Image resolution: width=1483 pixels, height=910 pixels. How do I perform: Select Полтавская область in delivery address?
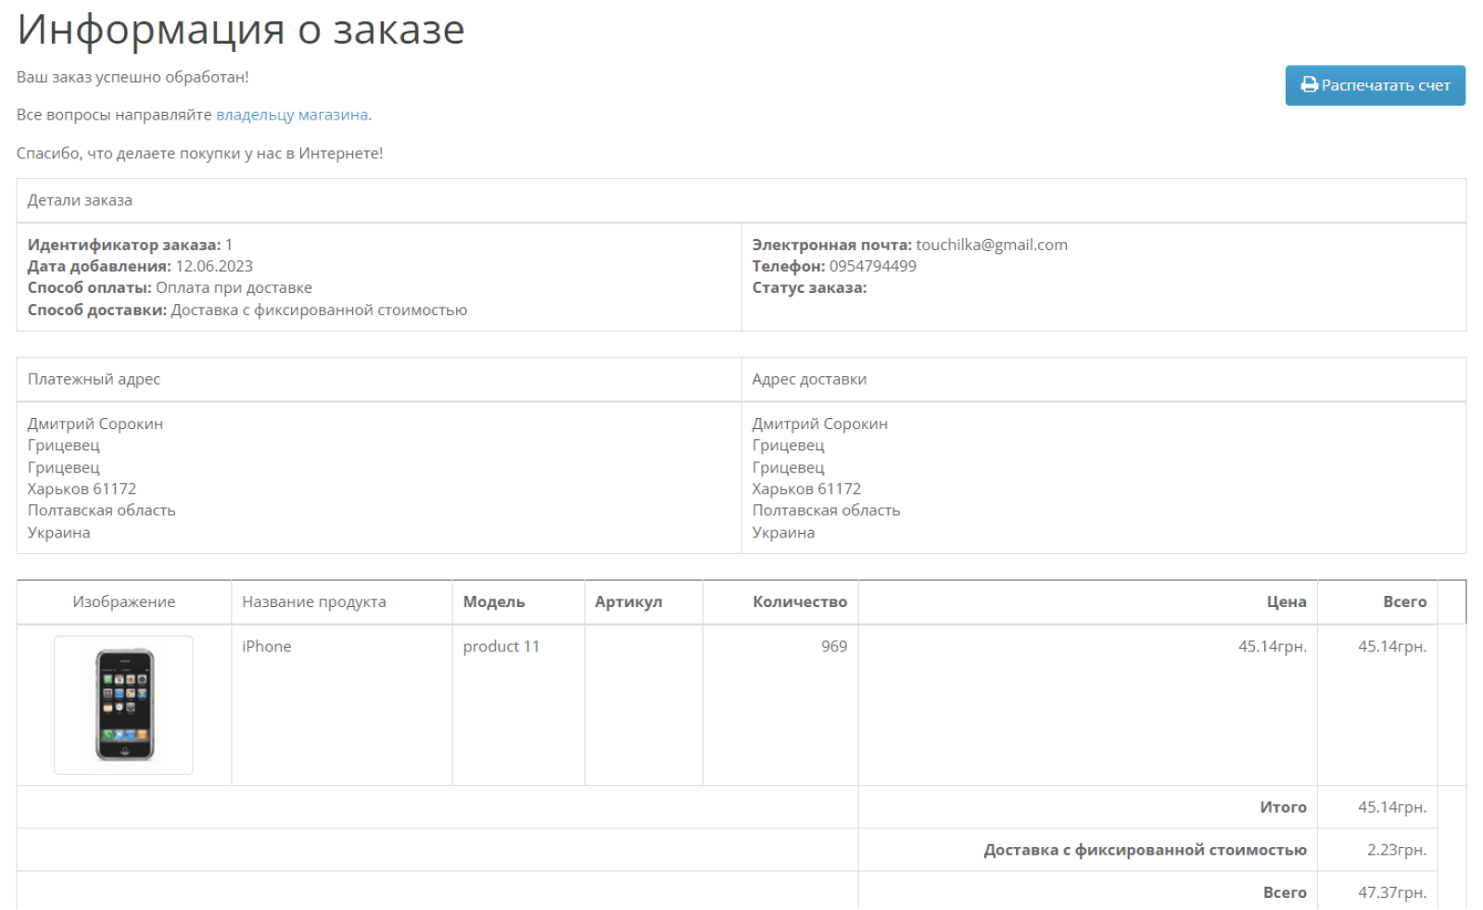pos(826,511)
